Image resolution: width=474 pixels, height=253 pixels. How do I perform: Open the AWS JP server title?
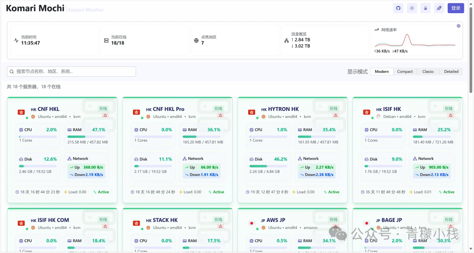coord(276,220)
